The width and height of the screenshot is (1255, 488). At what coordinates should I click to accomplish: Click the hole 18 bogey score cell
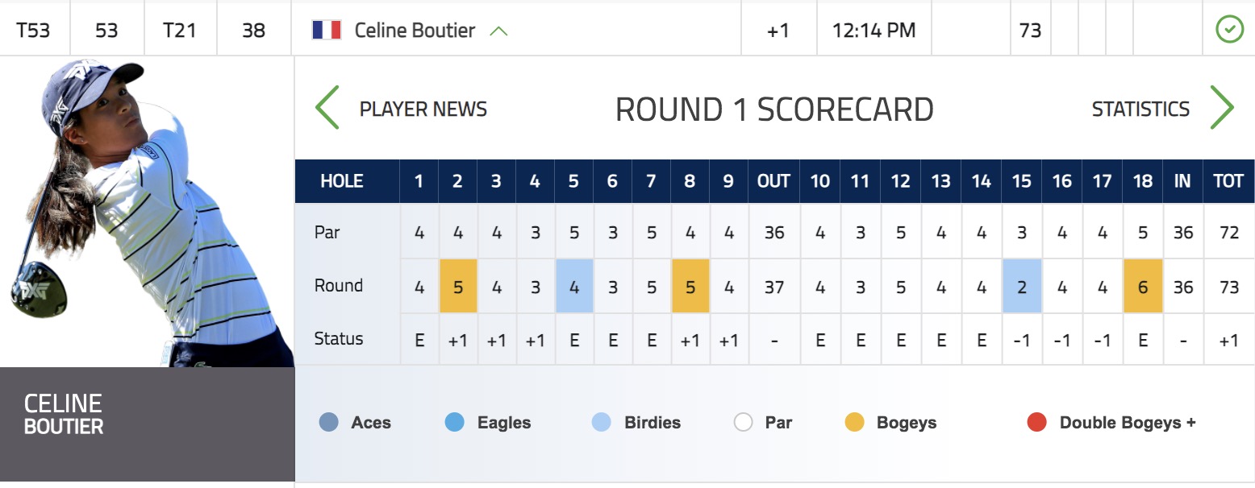[1143, 286]
